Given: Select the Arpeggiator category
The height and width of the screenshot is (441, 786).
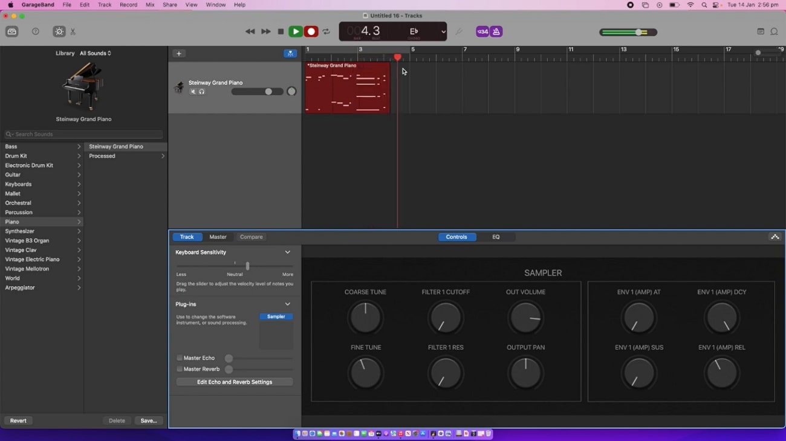Looking at the screenshot, I should coord(42,288).
